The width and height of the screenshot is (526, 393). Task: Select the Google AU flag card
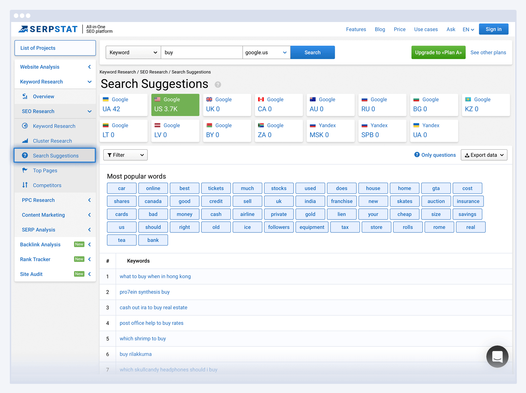click(x=331, y=105)
